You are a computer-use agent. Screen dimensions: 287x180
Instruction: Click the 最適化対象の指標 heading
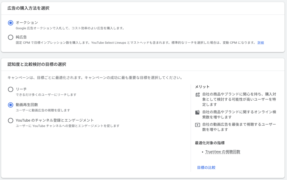point(210,143)
